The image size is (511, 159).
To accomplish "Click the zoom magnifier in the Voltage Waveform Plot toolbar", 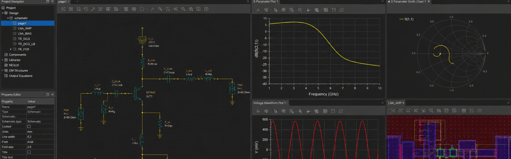I will [x=292, y=111].
